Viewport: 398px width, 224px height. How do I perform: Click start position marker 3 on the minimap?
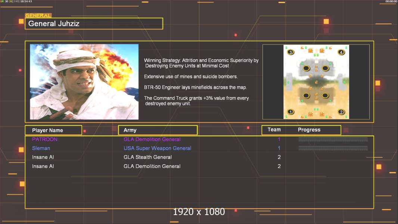[290, 52]
